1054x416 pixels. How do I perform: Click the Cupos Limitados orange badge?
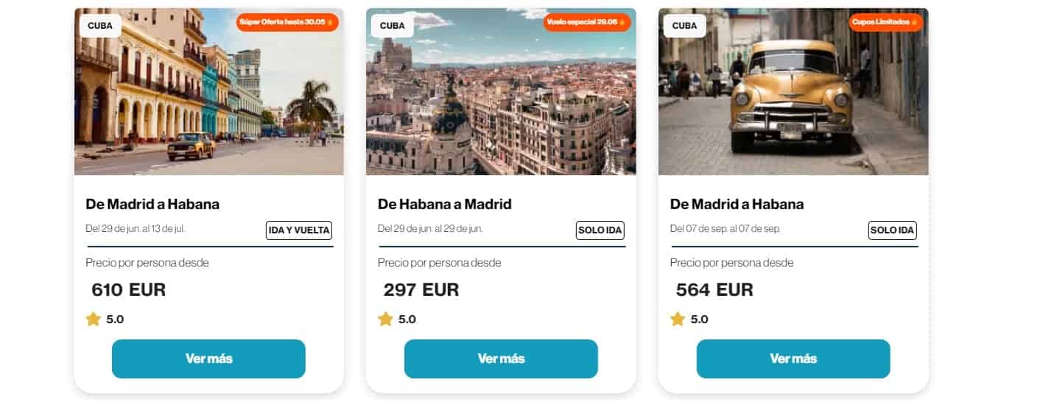(885, 22)
